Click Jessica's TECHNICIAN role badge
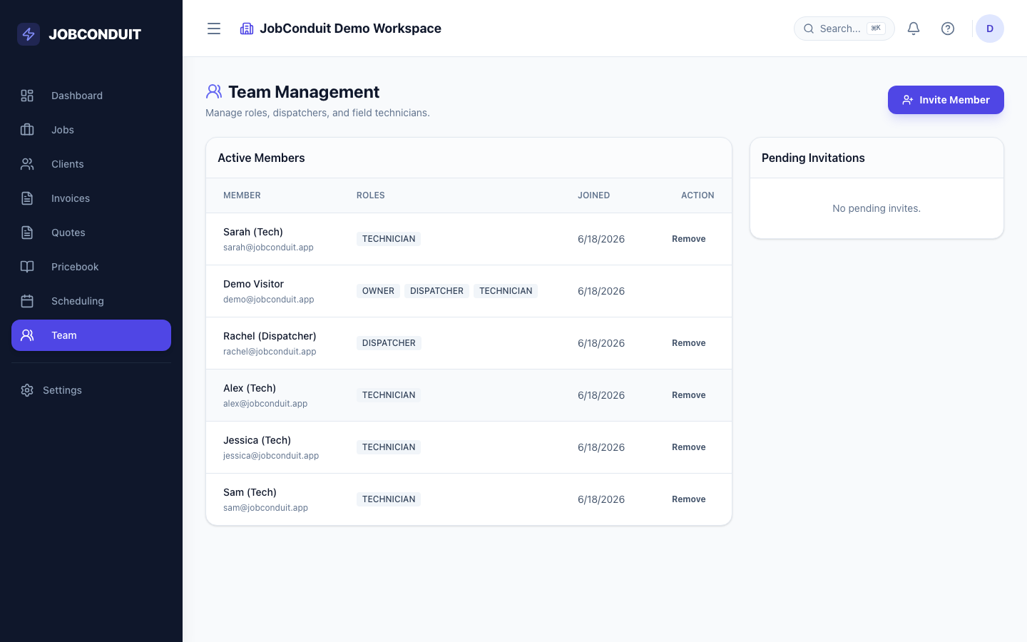The width and height of the screenshot is (1027, 642). [x=389, y=447]
